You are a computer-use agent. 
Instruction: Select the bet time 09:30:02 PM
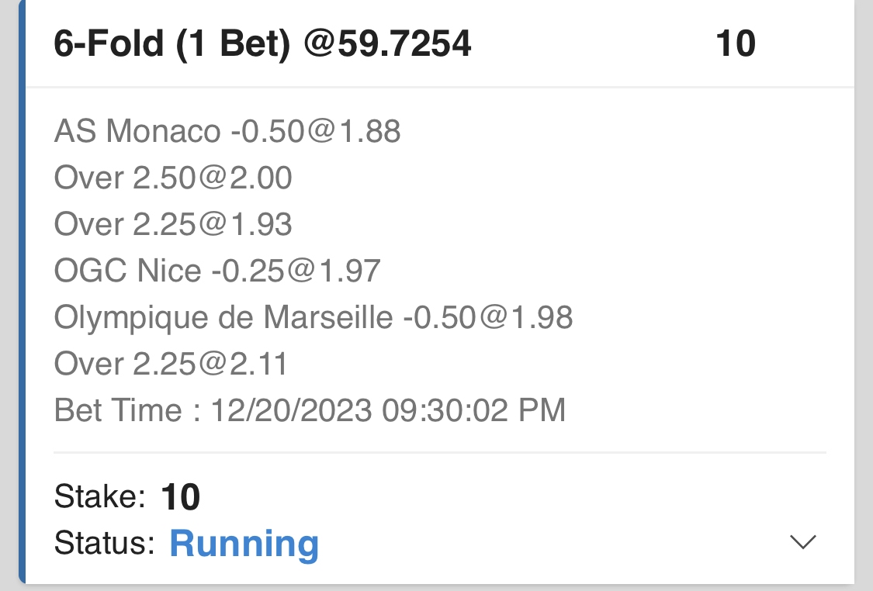point(474,410)
